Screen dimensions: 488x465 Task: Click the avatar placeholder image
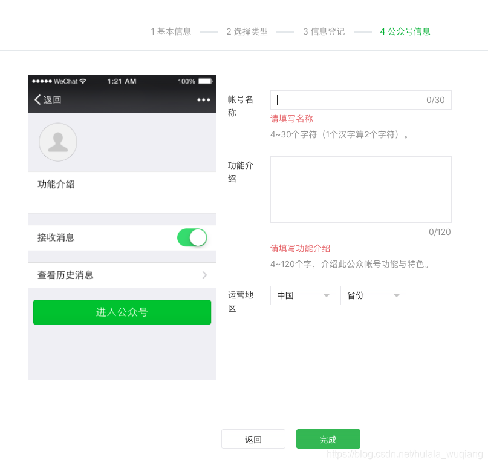(58, 142)
